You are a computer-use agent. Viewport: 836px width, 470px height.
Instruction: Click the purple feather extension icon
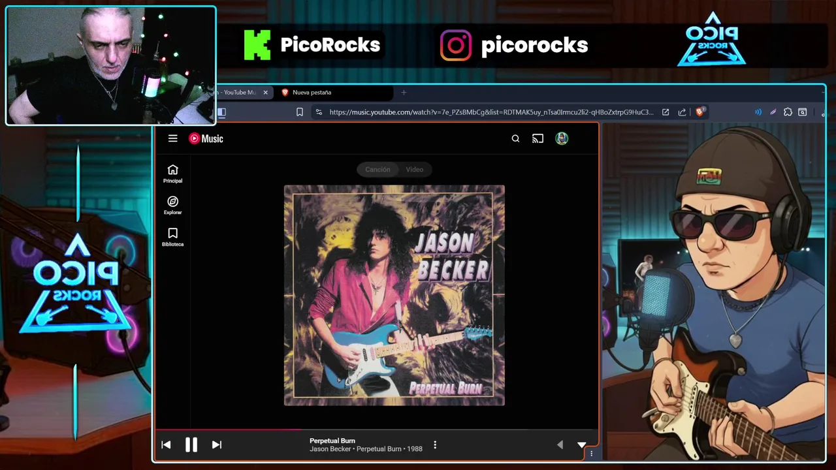coord(773,112)
